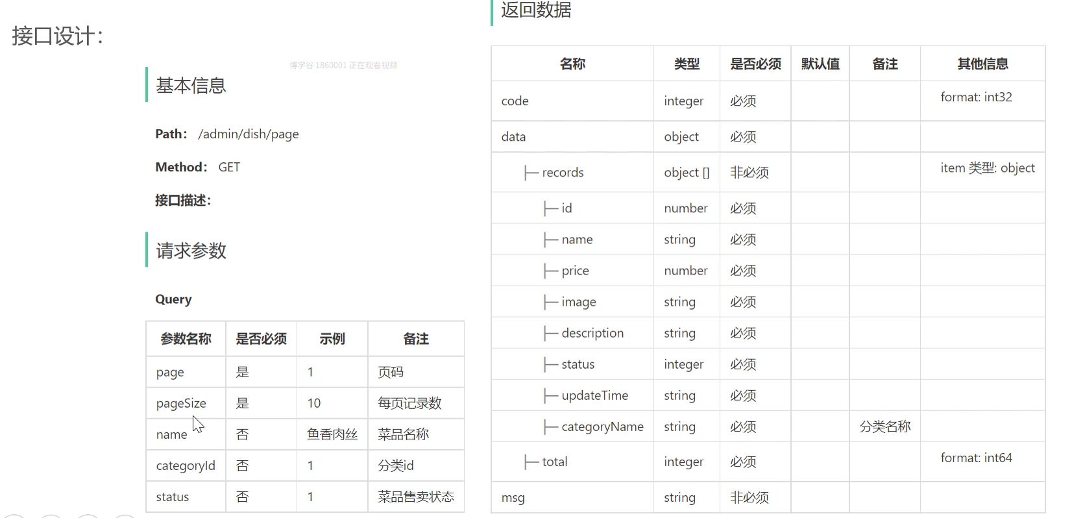Image resolution: width=1085 pixels, height=518 pixels.
Task: Click the 接口描述 label
Action: (x=183, y=201)
